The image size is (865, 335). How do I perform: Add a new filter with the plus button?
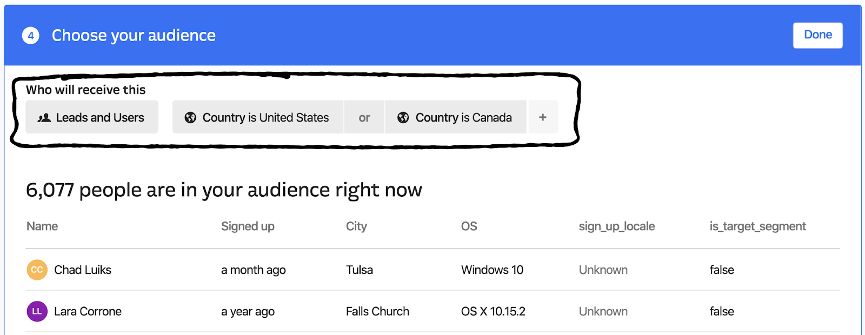[x=543, y=117]
